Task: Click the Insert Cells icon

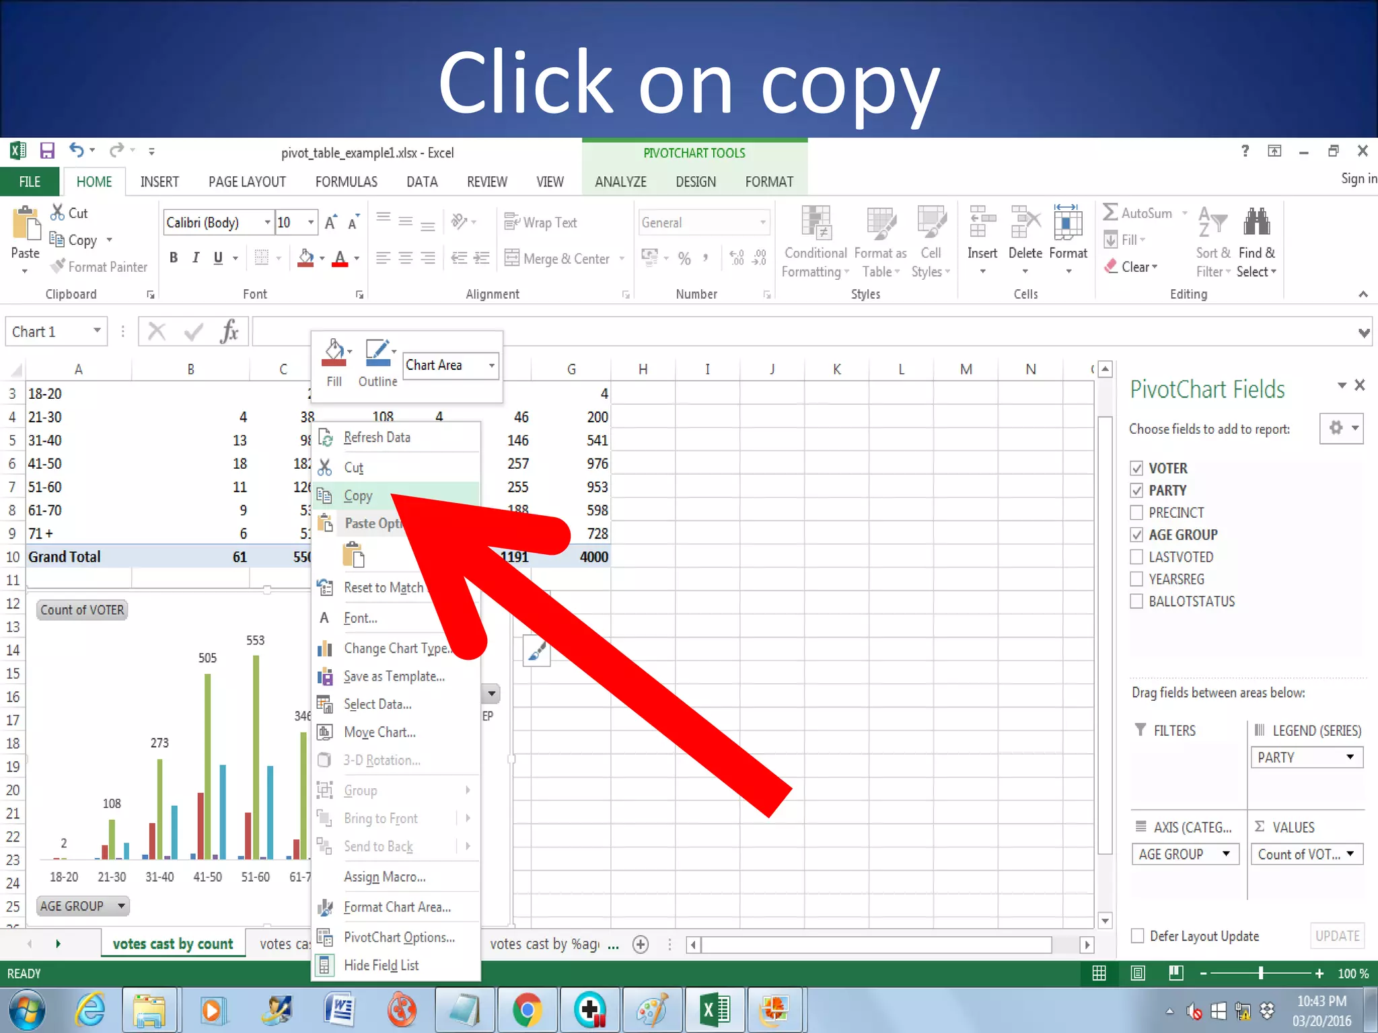Action: 982,222
